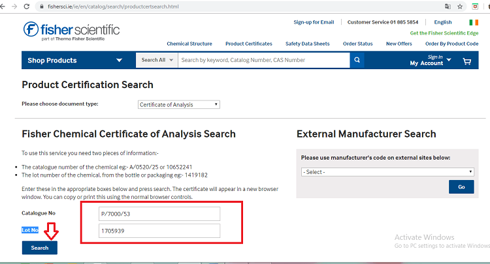
Task: Expand the Sign In My Account menu
Action: click(431, 60)
